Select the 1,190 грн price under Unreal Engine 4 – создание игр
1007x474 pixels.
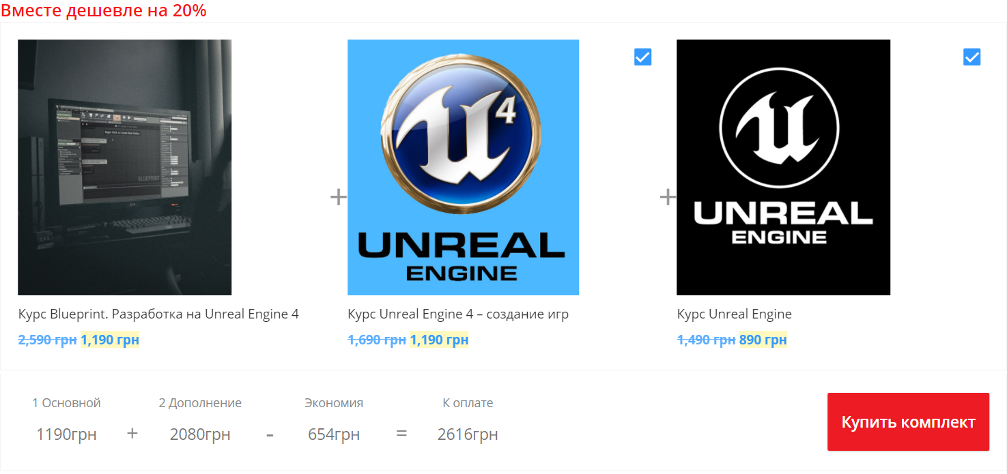coord(439,340)
